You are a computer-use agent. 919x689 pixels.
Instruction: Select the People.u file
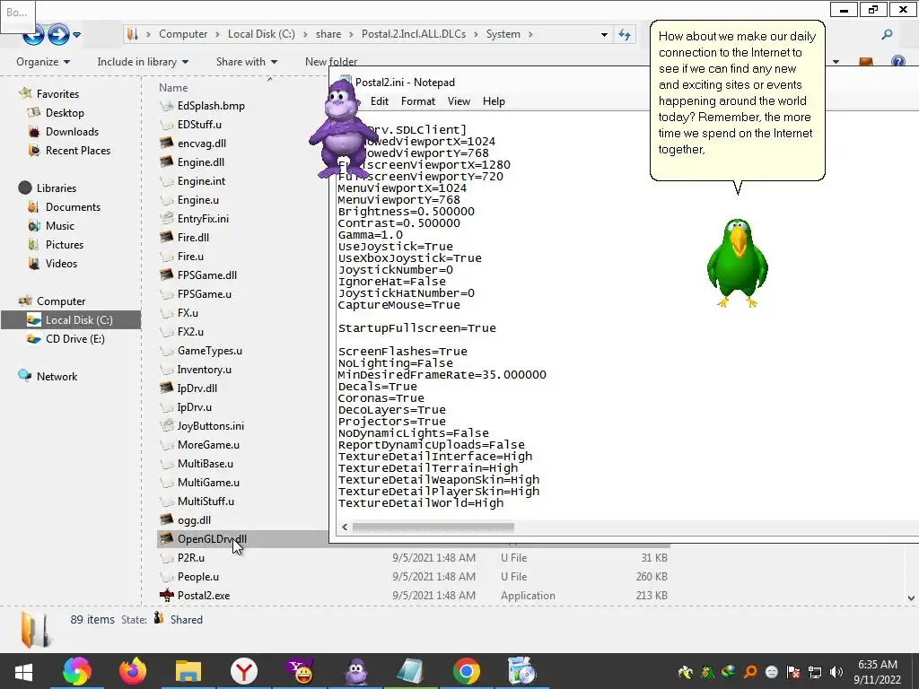coord(197,577)
